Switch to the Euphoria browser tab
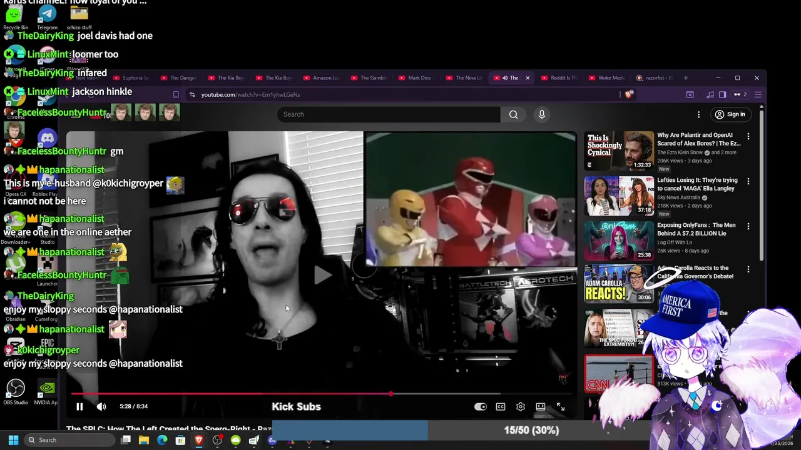This screenshot has height=450, width=801. (131, 78)
